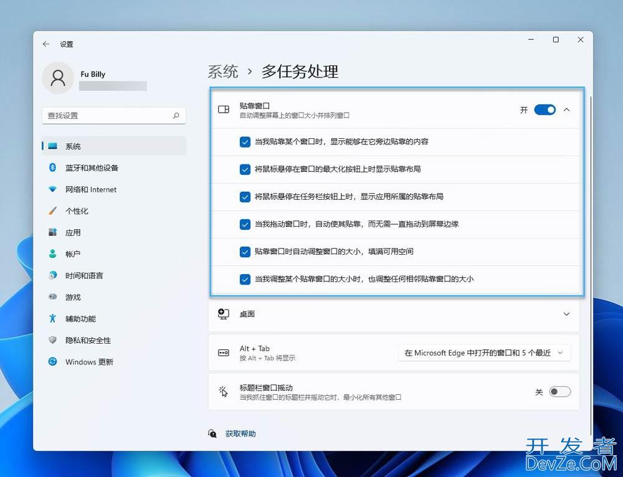Click the 获取帮助 link

pyautogui.click(x=240, y=433)
